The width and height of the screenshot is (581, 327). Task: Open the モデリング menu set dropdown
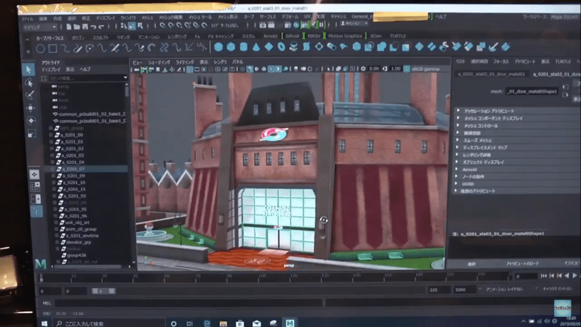pos(40,27)
